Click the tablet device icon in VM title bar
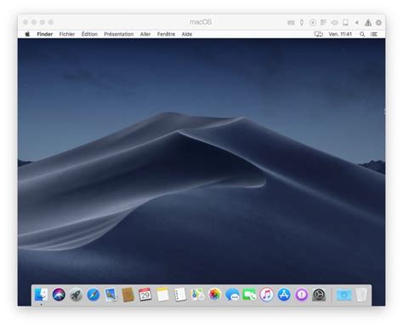The width and height of the screenshot is (403, 327). (x=345, y=22)
